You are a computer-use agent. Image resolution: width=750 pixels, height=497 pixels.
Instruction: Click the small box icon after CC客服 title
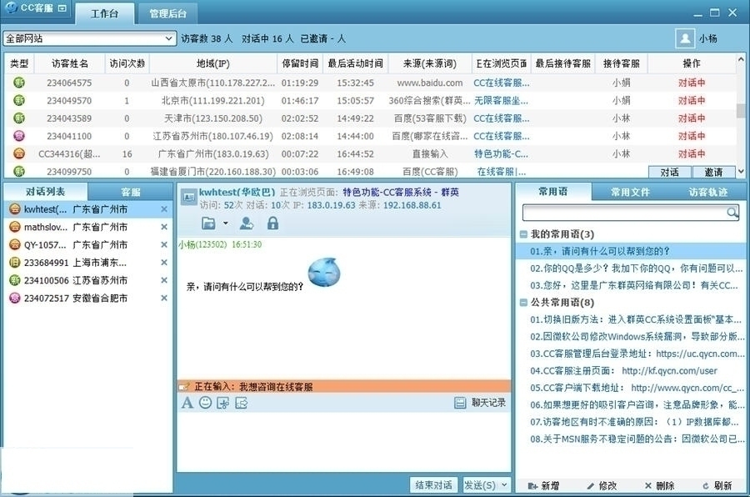62,8
